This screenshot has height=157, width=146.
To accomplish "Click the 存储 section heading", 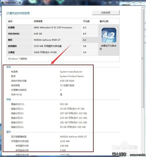I will (x=8, y=99).
